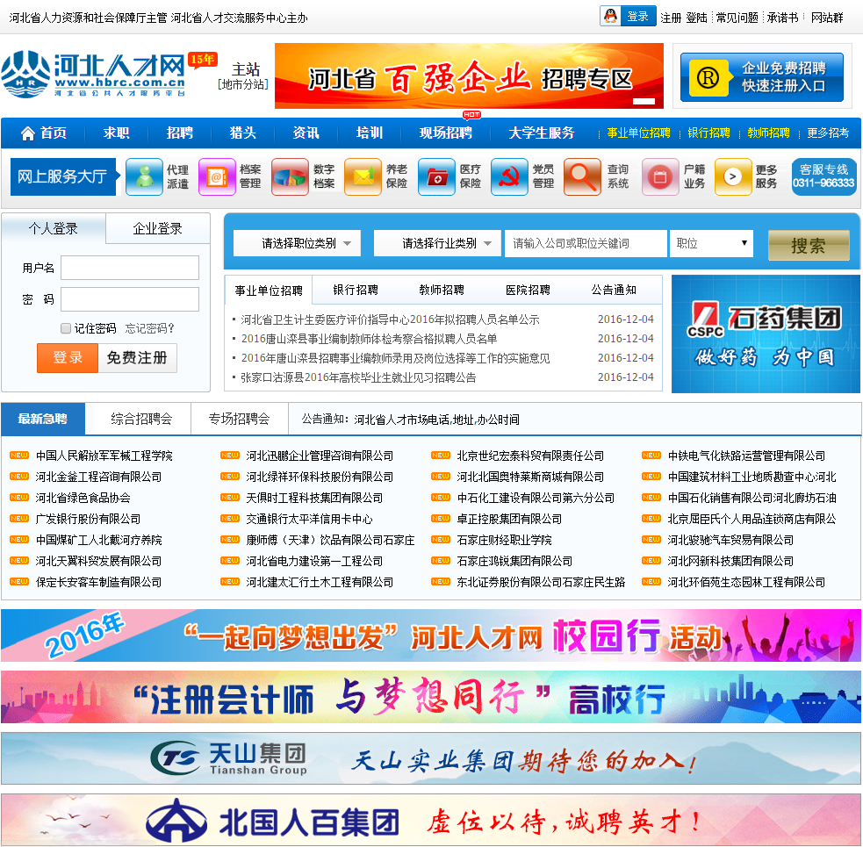Select the 医院招聘 news tab

coord(528,290)
